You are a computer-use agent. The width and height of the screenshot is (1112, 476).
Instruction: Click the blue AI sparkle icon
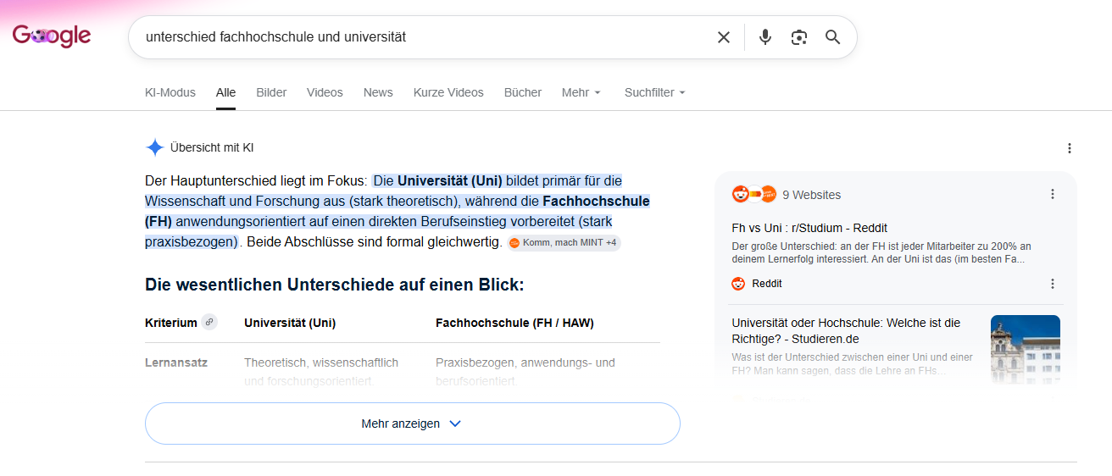pos(154,147)
